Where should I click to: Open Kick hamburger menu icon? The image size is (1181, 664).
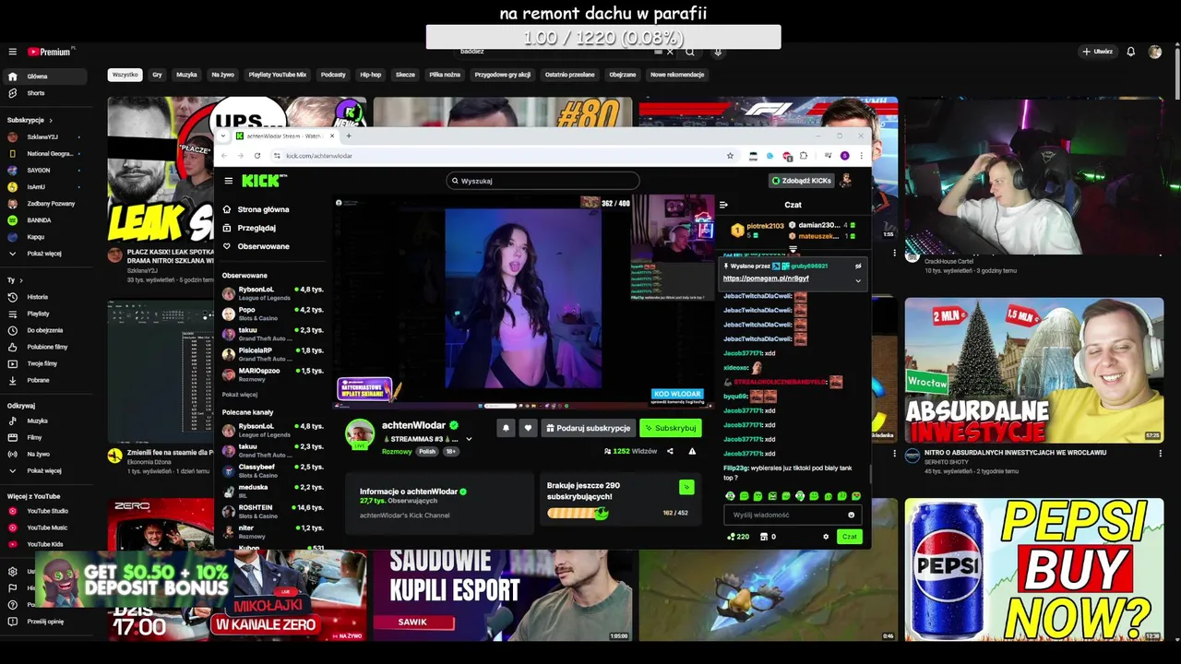click(228, 181)
